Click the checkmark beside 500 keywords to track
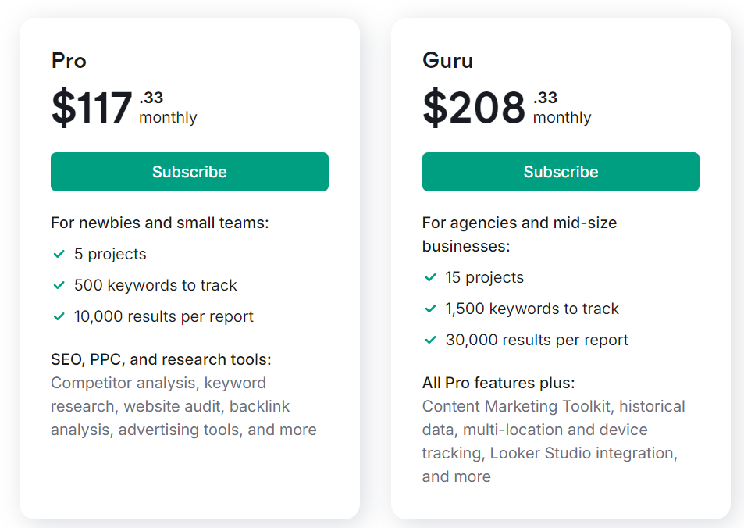 60,285
